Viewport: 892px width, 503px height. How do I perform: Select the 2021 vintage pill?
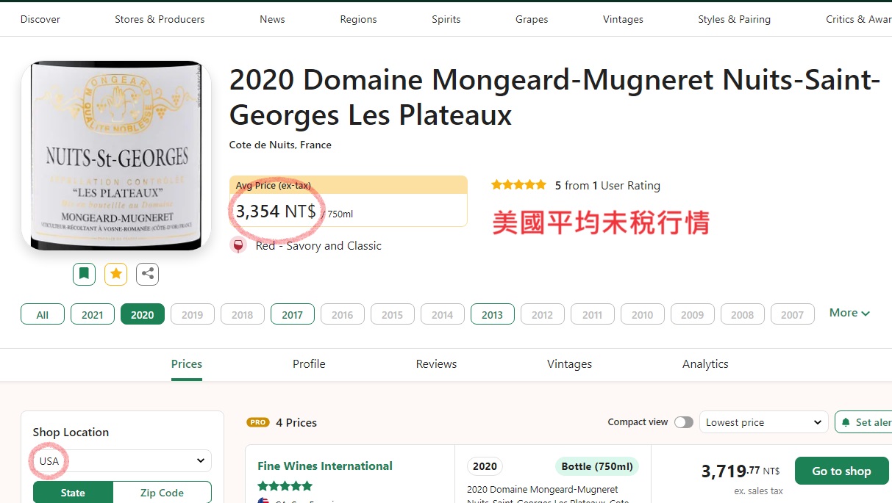(x=93, y=314)
